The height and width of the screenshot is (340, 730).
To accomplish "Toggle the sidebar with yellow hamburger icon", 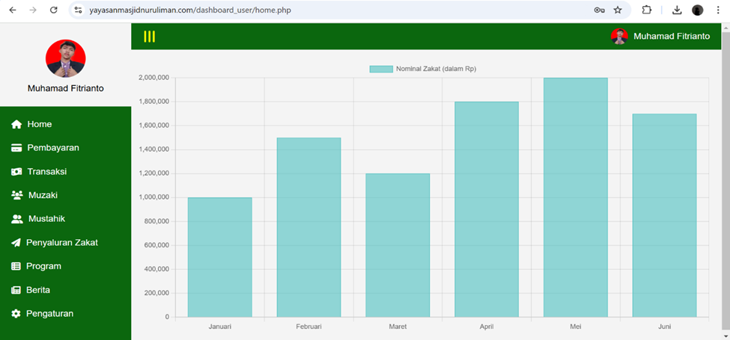I will (149, 37).
